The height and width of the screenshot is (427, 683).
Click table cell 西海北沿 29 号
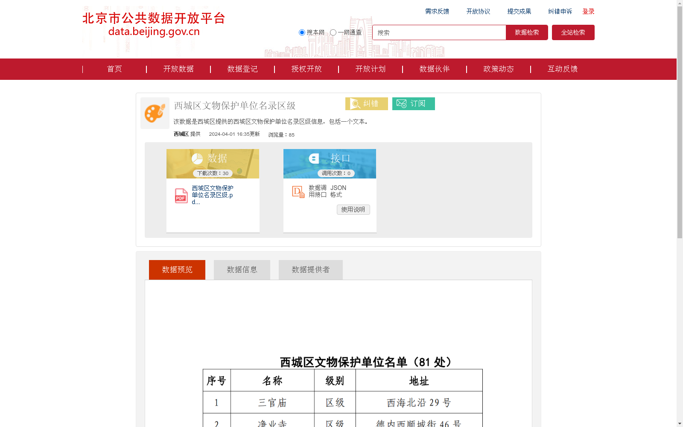(419, 403)
